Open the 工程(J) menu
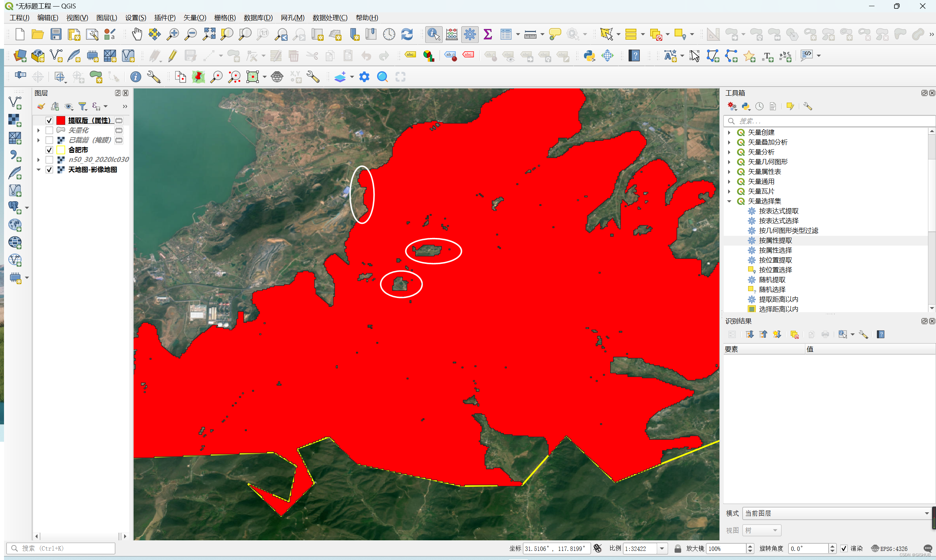Screen dimensions: 936x560 click(20, 18)
